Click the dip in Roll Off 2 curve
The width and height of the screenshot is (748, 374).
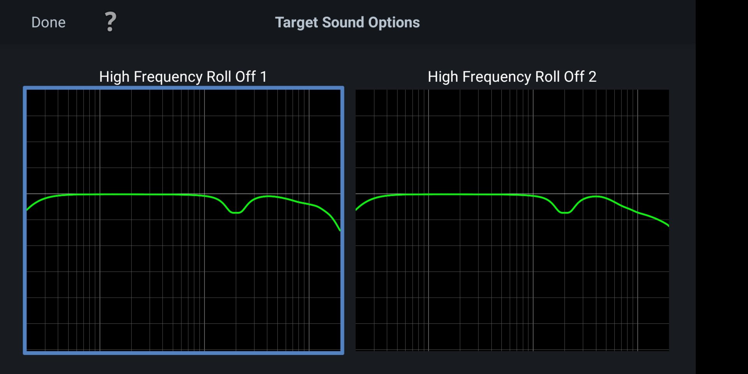tap(564, 212)
